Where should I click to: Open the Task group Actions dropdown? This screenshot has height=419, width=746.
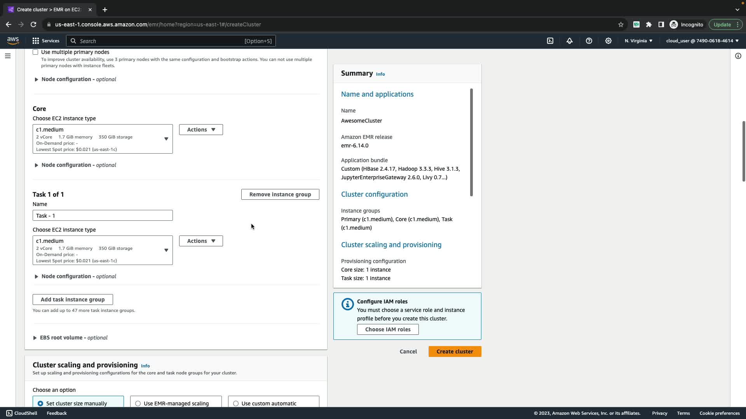[x=201, y=241]
